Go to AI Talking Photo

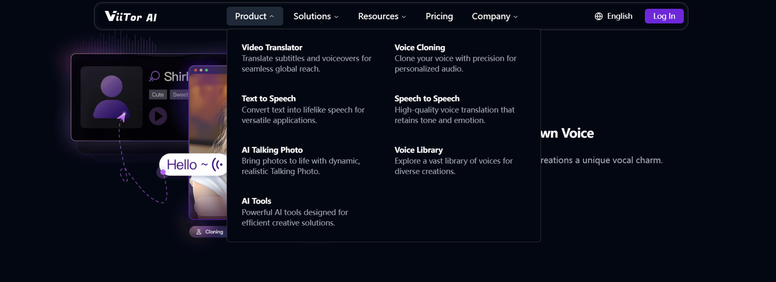pos(272,150)
